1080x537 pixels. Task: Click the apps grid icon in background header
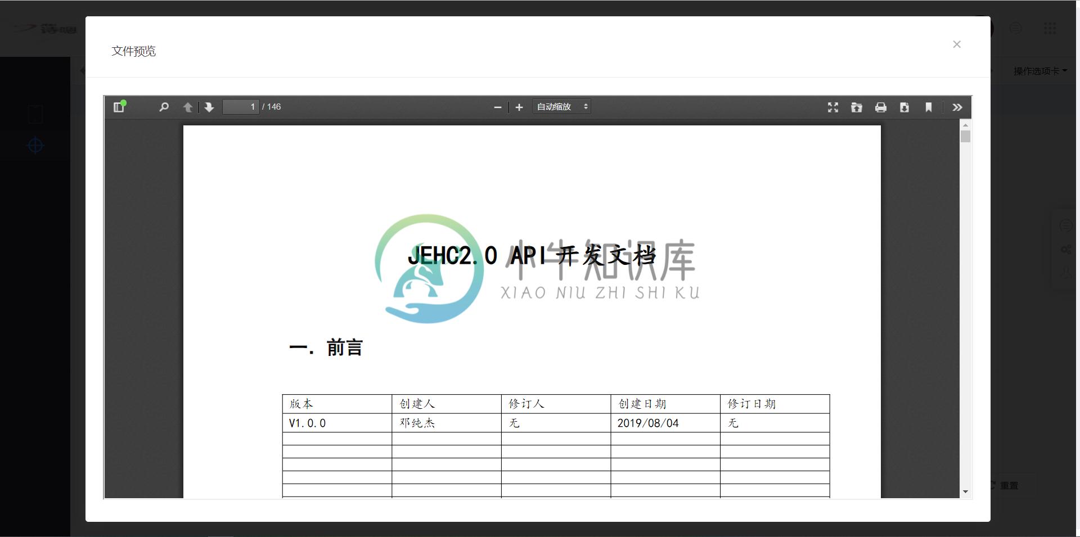pos(1050,28)
